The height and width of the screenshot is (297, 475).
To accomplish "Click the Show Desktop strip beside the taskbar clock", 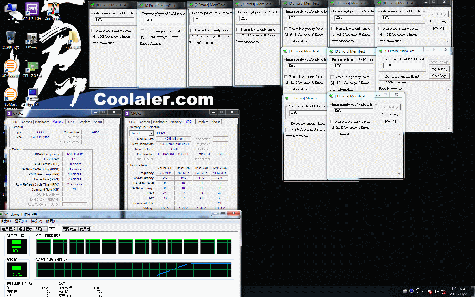I will [473, 291].
